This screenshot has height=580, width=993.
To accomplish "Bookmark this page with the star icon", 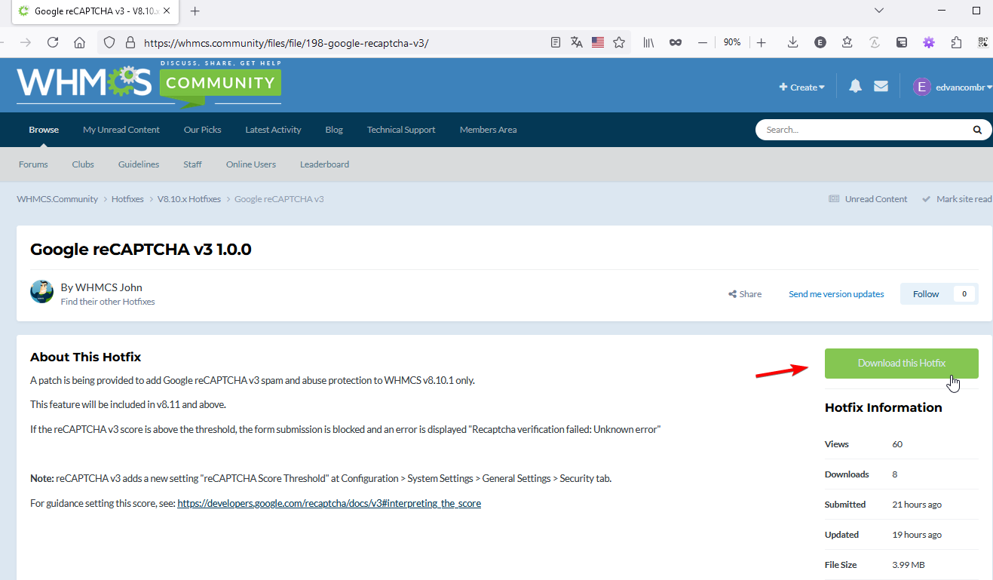I will [619, 43].
